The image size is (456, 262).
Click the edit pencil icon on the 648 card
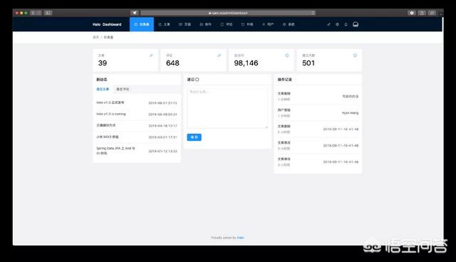coord(219,56)
